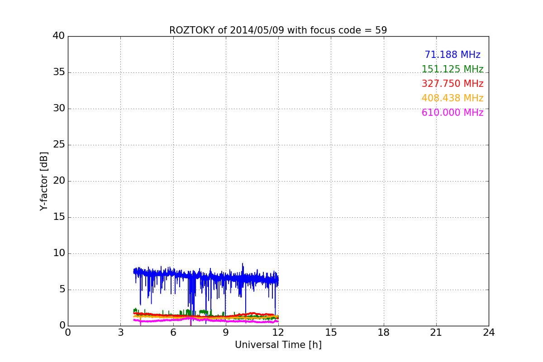Click the y-axis tick label 5
Viewport: 543px width, 362px height.
[62, 290]
